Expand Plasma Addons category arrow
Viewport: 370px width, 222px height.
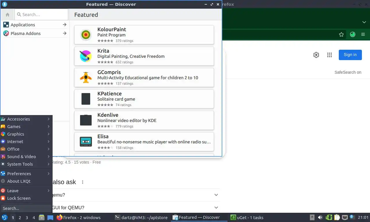click(x=64, y=34)
